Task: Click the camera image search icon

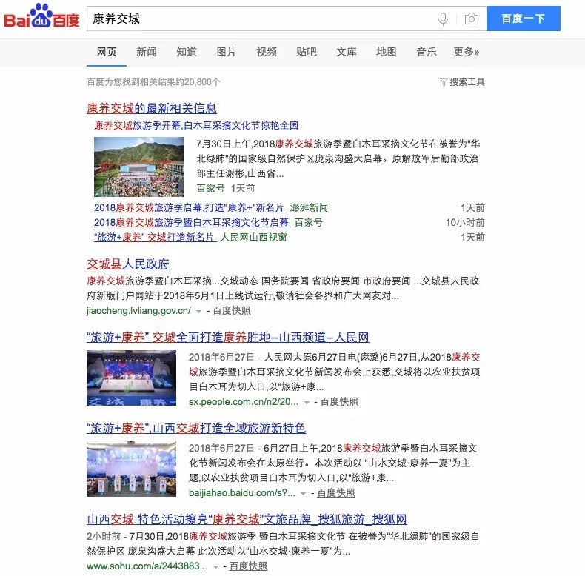Action: [x=472, y=19]
